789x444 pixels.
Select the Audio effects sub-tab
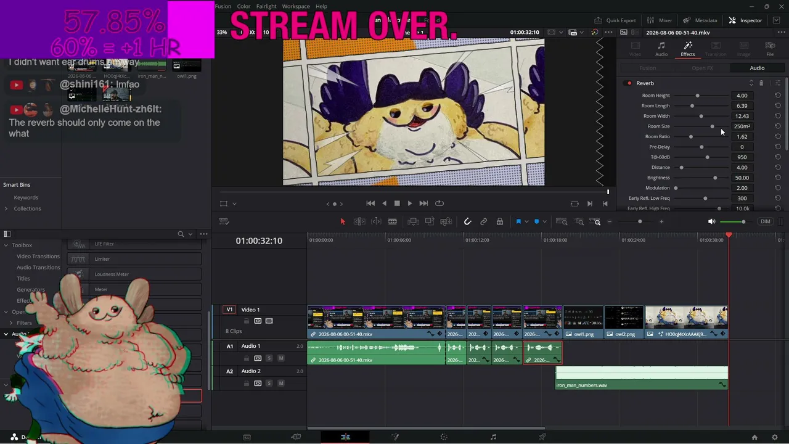tap(757, 68)
